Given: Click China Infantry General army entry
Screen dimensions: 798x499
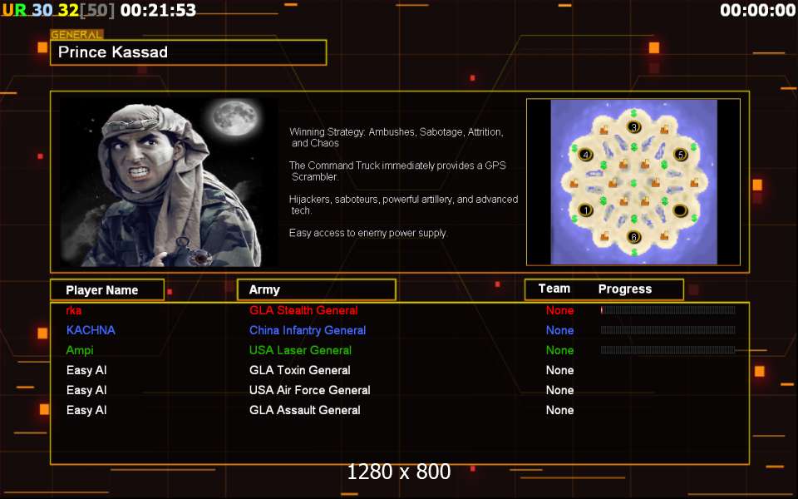Looking at the screenshot, I should [x=308, y=330].
